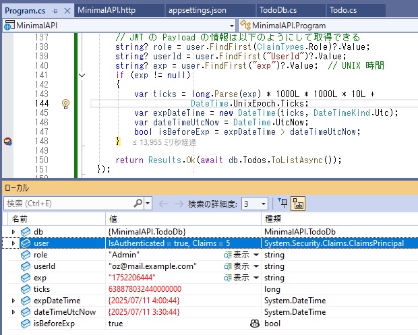
Task: Click the isBeforeExp cube icon
Action: tap(26, 324)
